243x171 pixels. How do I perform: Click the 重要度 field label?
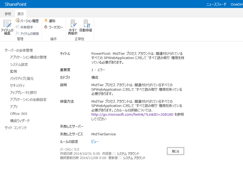click(65, 70)
